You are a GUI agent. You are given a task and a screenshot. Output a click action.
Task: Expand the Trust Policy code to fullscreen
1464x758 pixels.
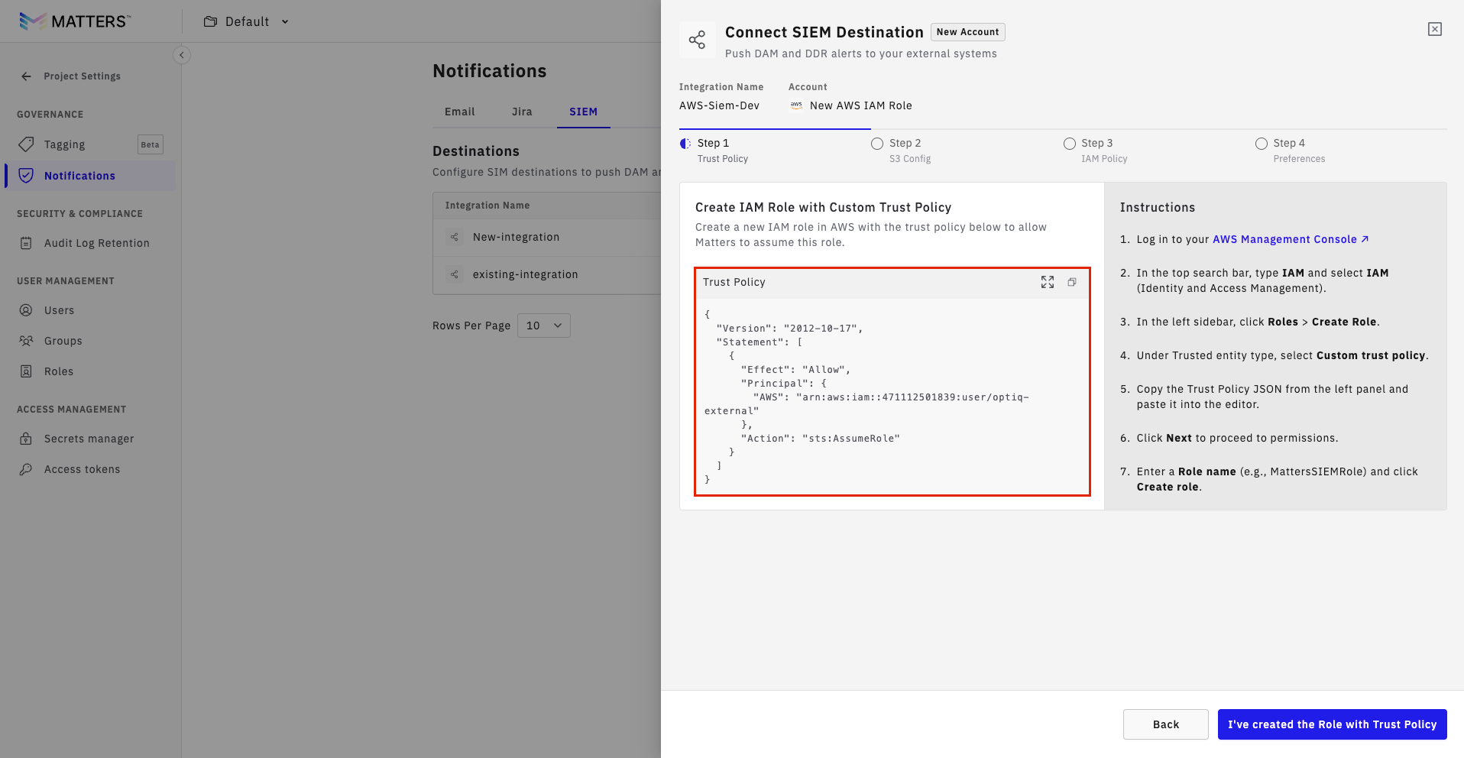pyautogui.click(x=1047, y=282)
